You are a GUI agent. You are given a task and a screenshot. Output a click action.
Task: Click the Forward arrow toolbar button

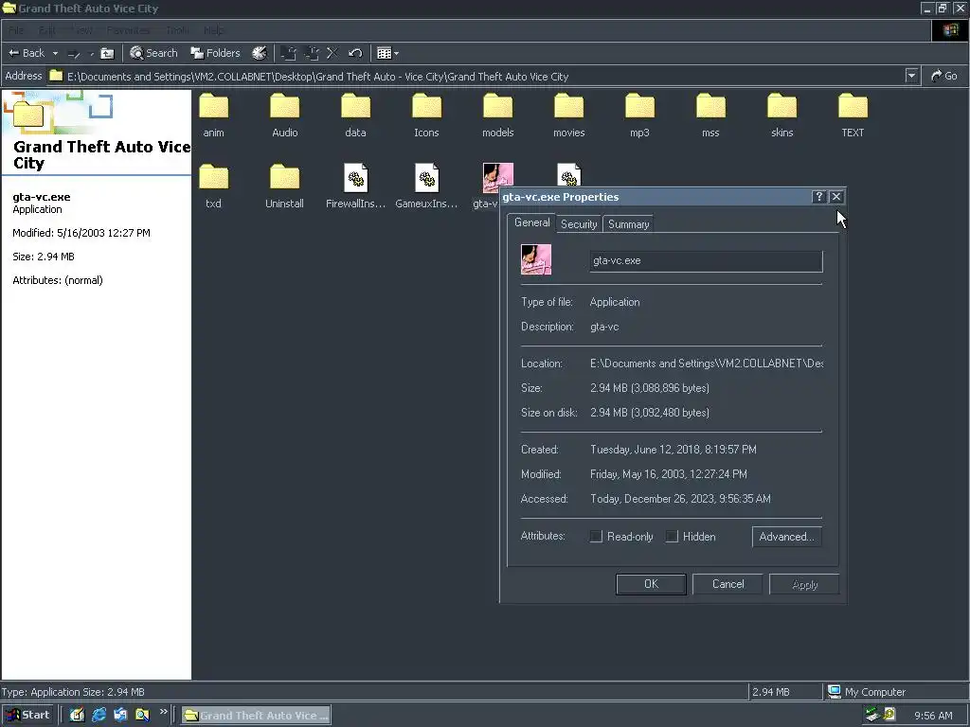[74, 54]
